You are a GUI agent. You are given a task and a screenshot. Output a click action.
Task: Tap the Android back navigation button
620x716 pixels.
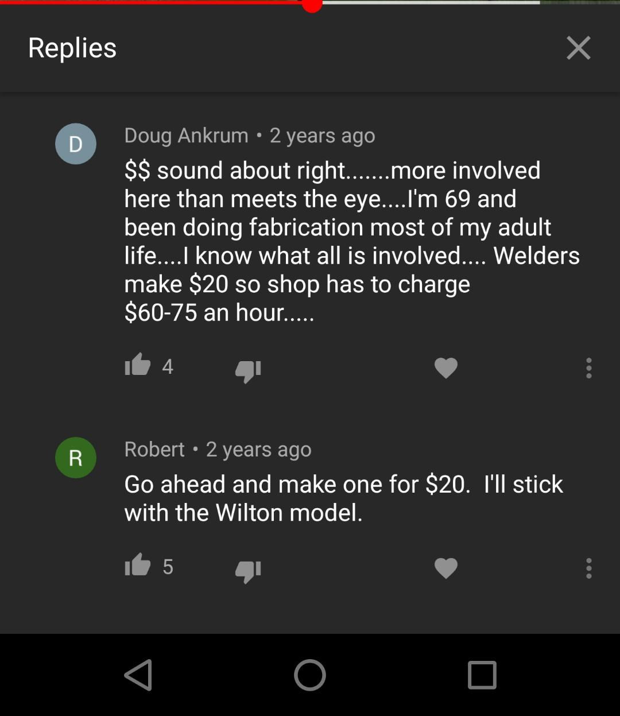point(138,675)
